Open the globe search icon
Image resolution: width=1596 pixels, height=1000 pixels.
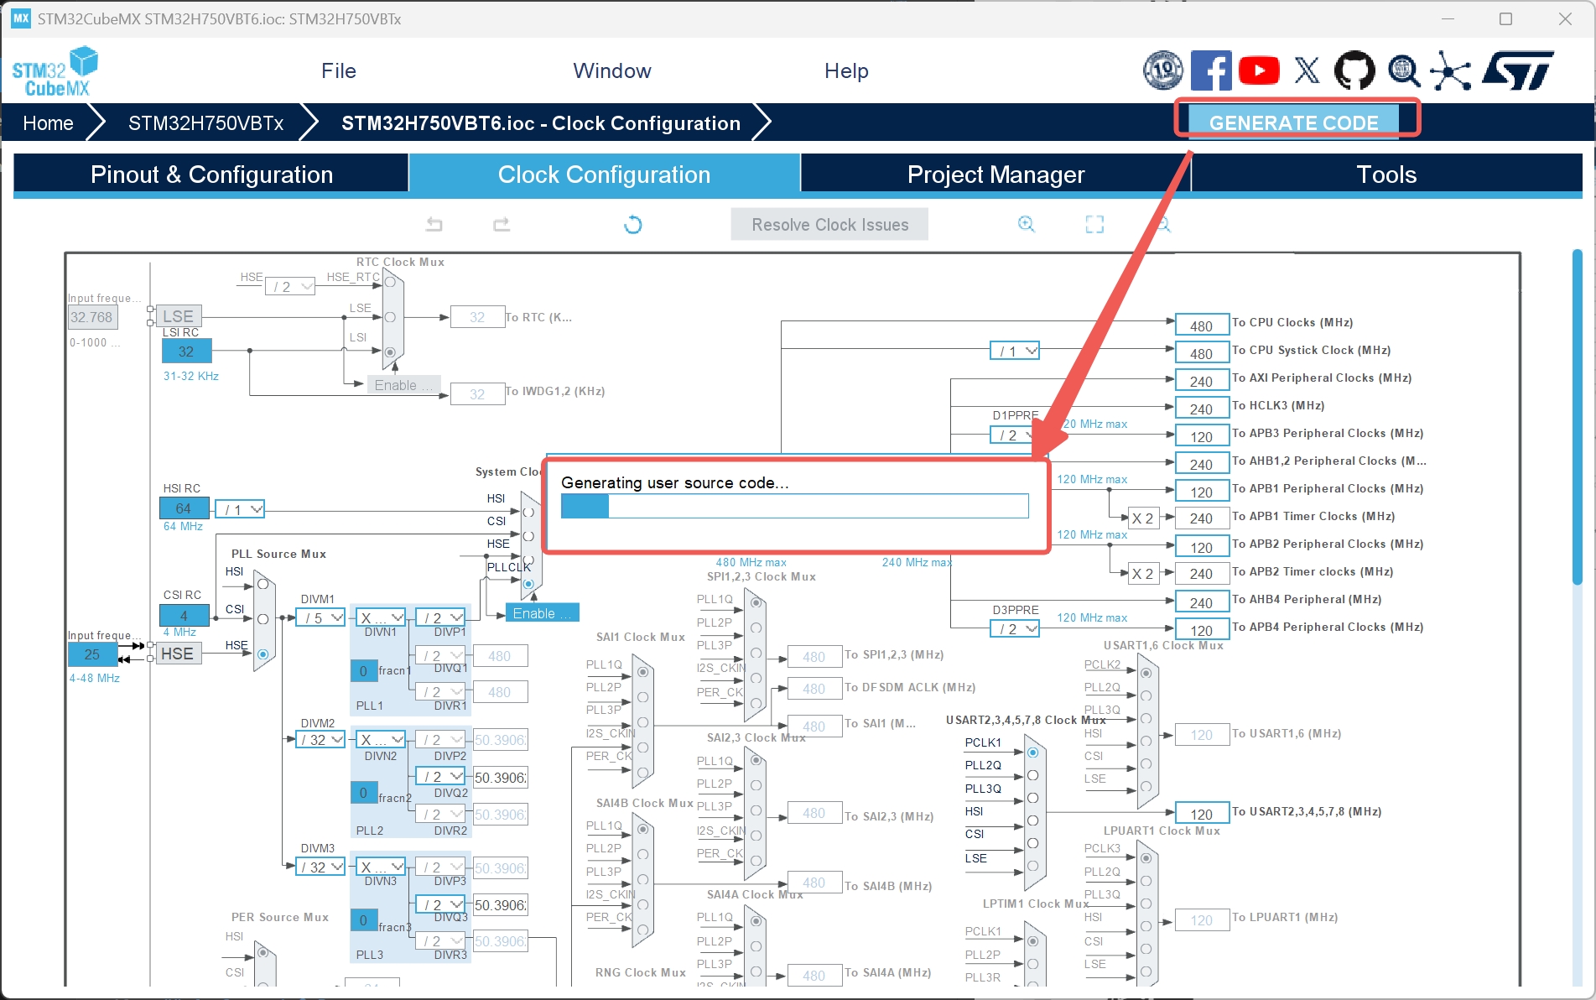point(1403,70)
